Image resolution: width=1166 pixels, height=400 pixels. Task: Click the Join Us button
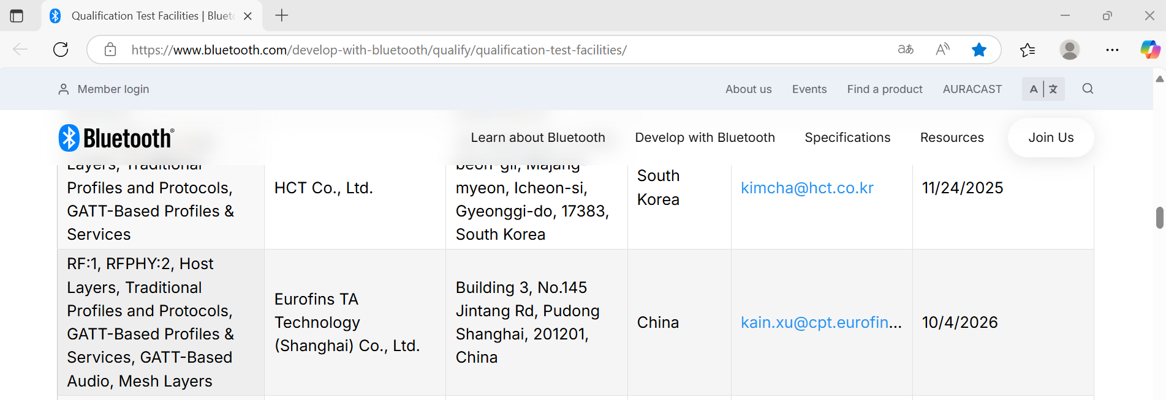pos(1050,138)
